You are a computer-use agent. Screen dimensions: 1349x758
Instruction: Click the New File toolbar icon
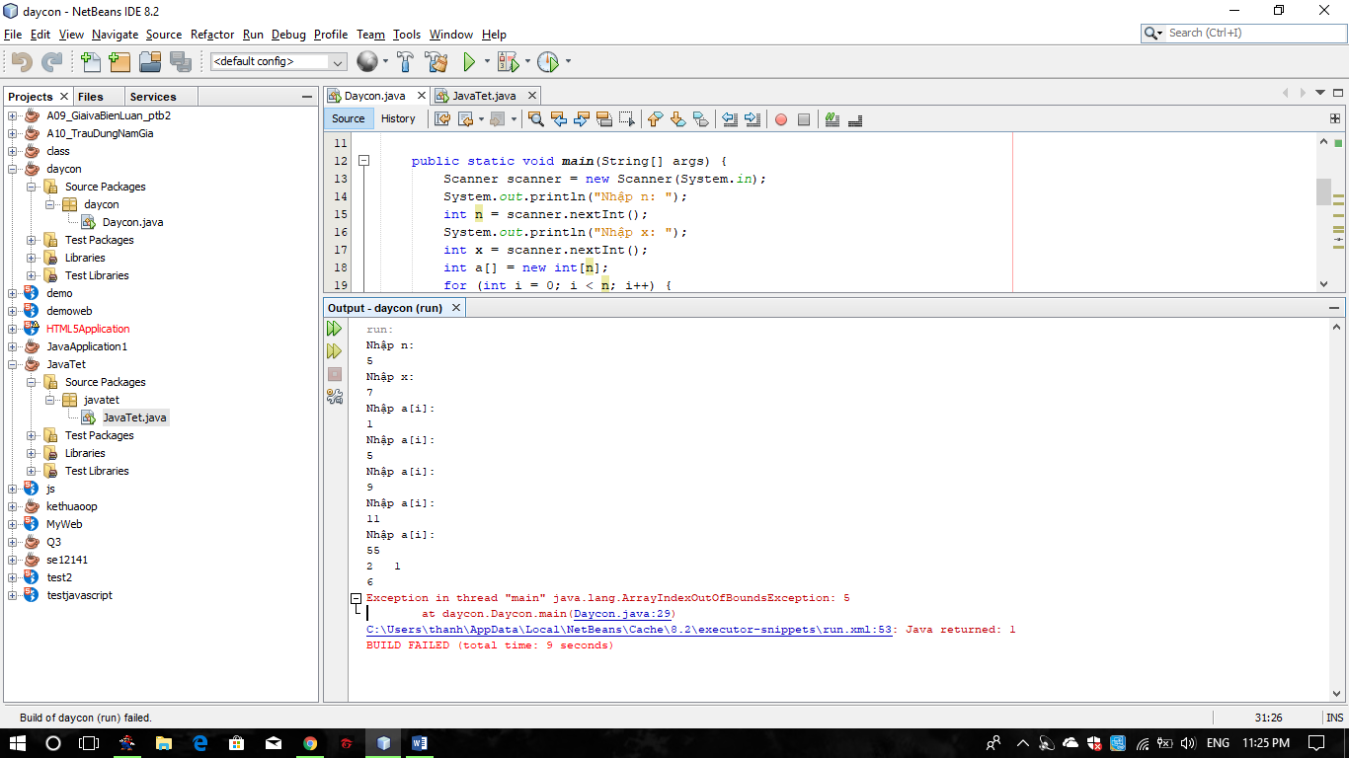tap(91, 62)
